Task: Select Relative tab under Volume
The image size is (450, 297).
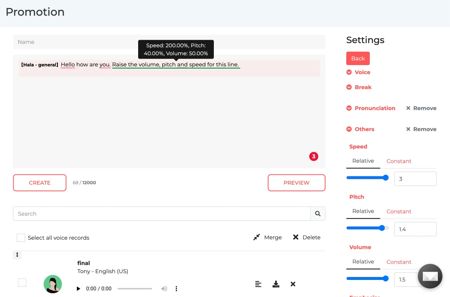Action: click(363, 262)
